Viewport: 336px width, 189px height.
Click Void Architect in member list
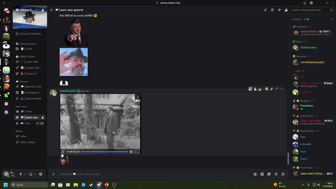(x=312, y=33)
